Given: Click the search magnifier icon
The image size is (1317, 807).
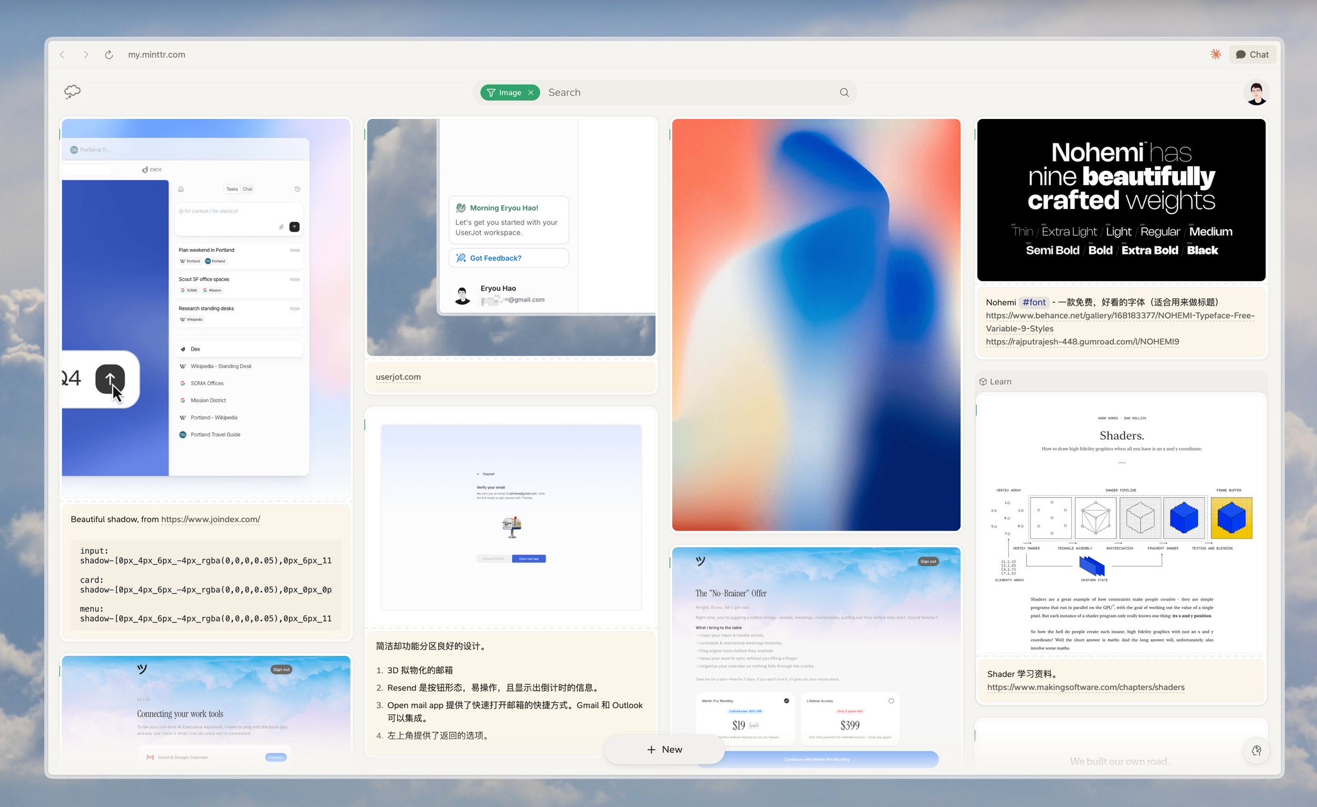Looking at the screenshot, I should 844,93.
